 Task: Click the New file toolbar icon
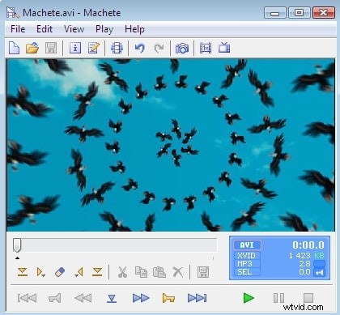click(15, 48)
